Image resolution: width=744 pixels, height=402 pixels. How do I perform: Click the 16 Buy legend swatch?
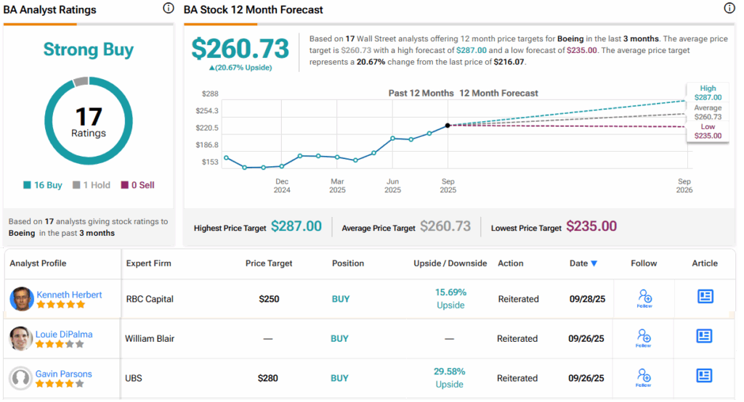click(27, 185)
